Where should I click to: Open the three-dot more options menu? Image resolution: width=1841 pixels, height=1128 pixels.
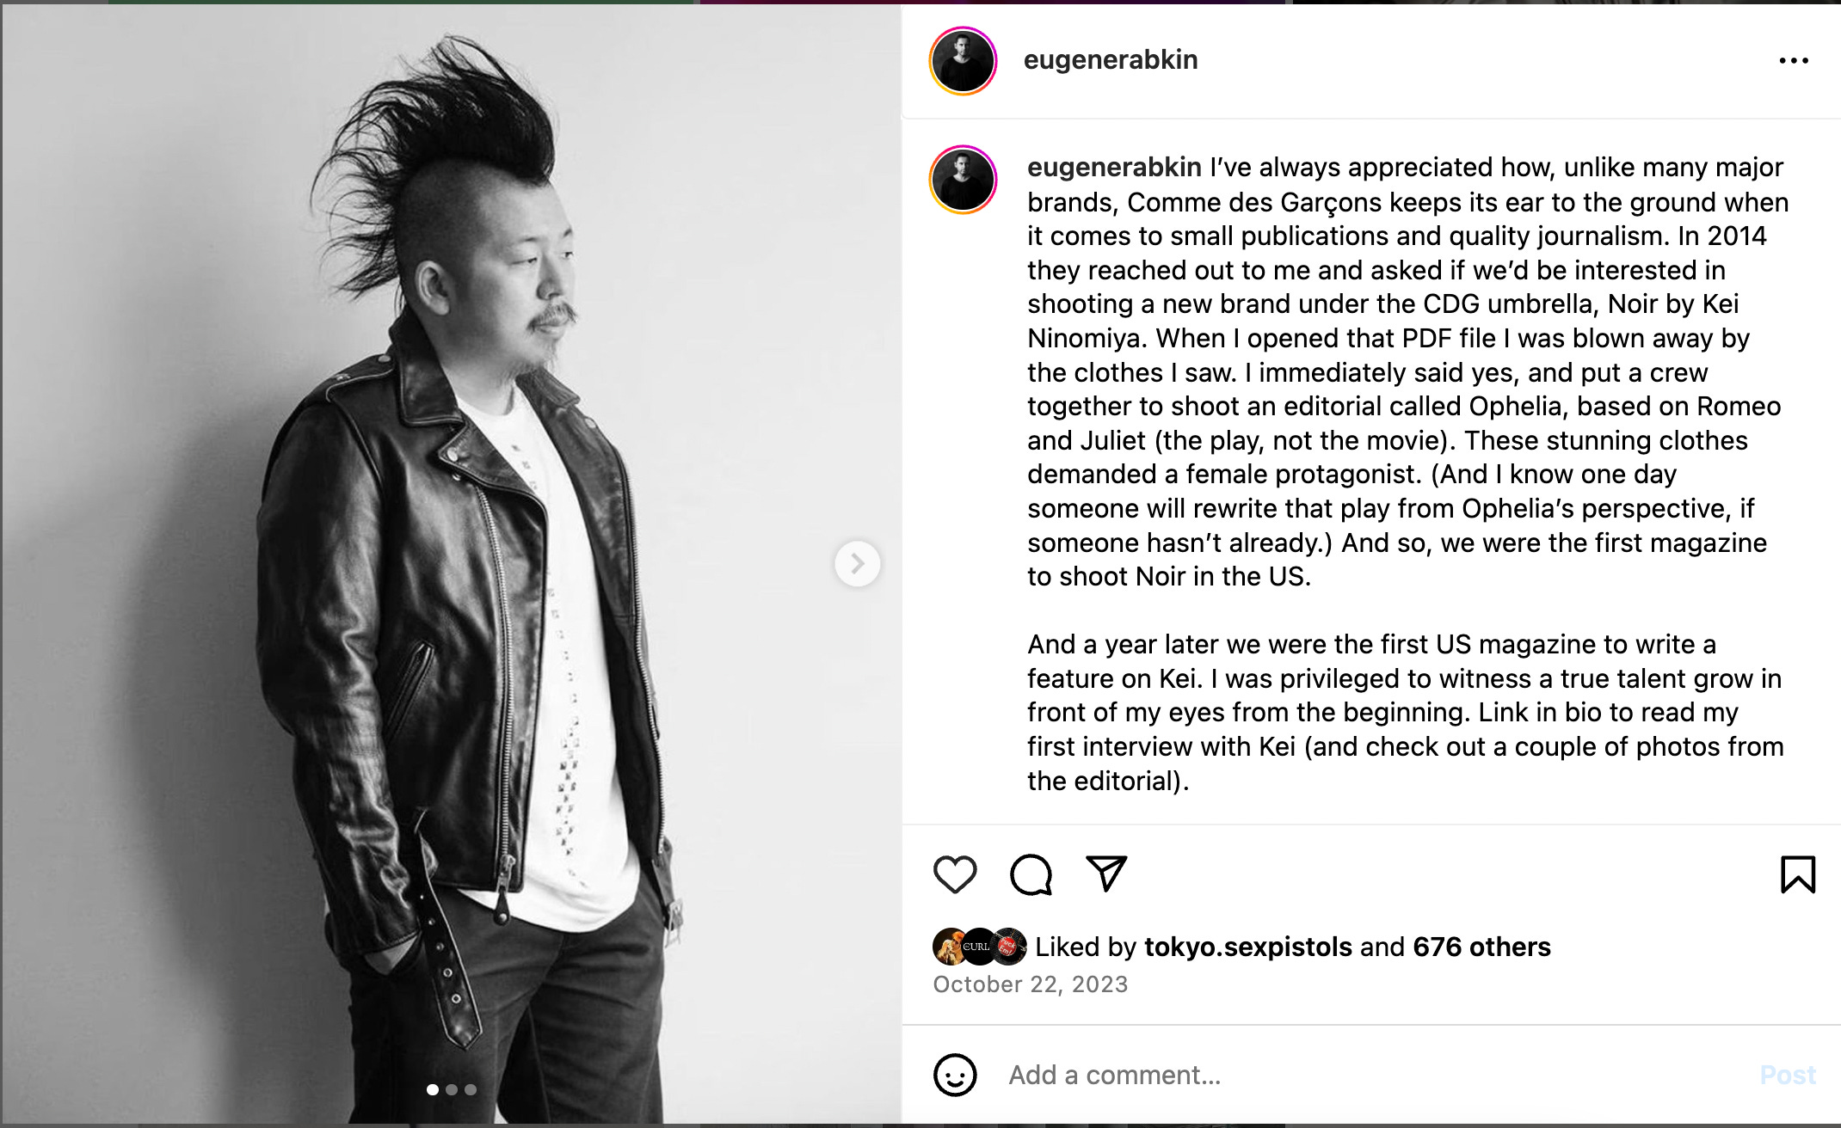[x=1794, y=60]
